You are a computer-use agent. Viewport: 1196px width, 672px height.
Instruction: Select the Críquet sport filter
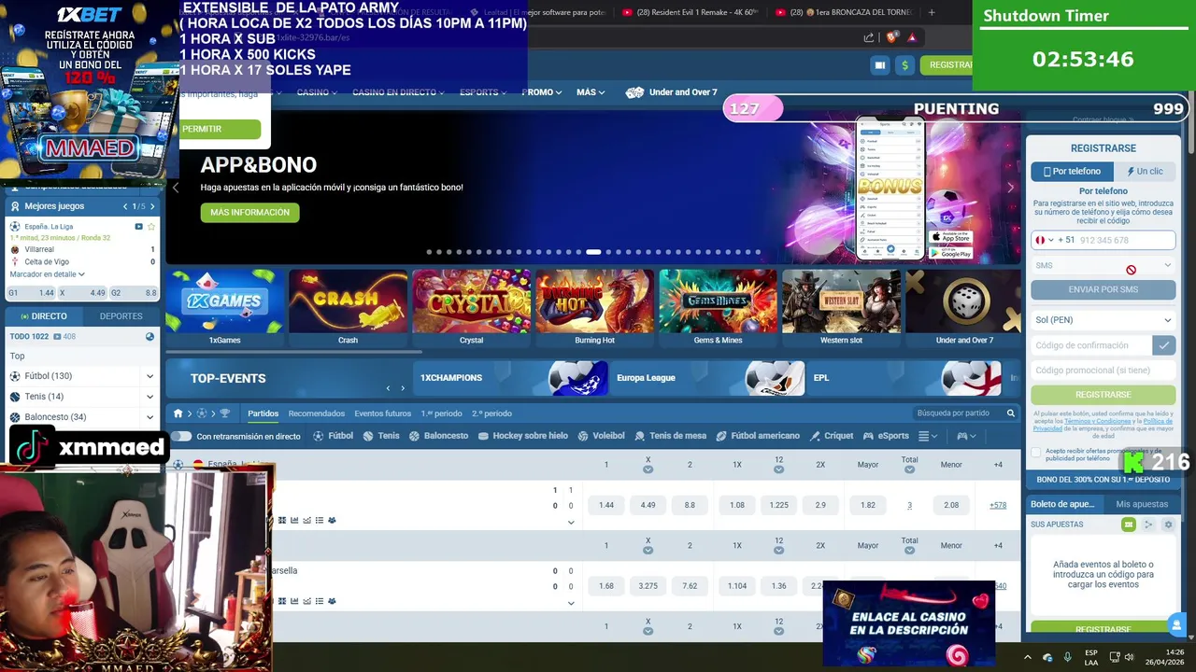pos(832,436)
